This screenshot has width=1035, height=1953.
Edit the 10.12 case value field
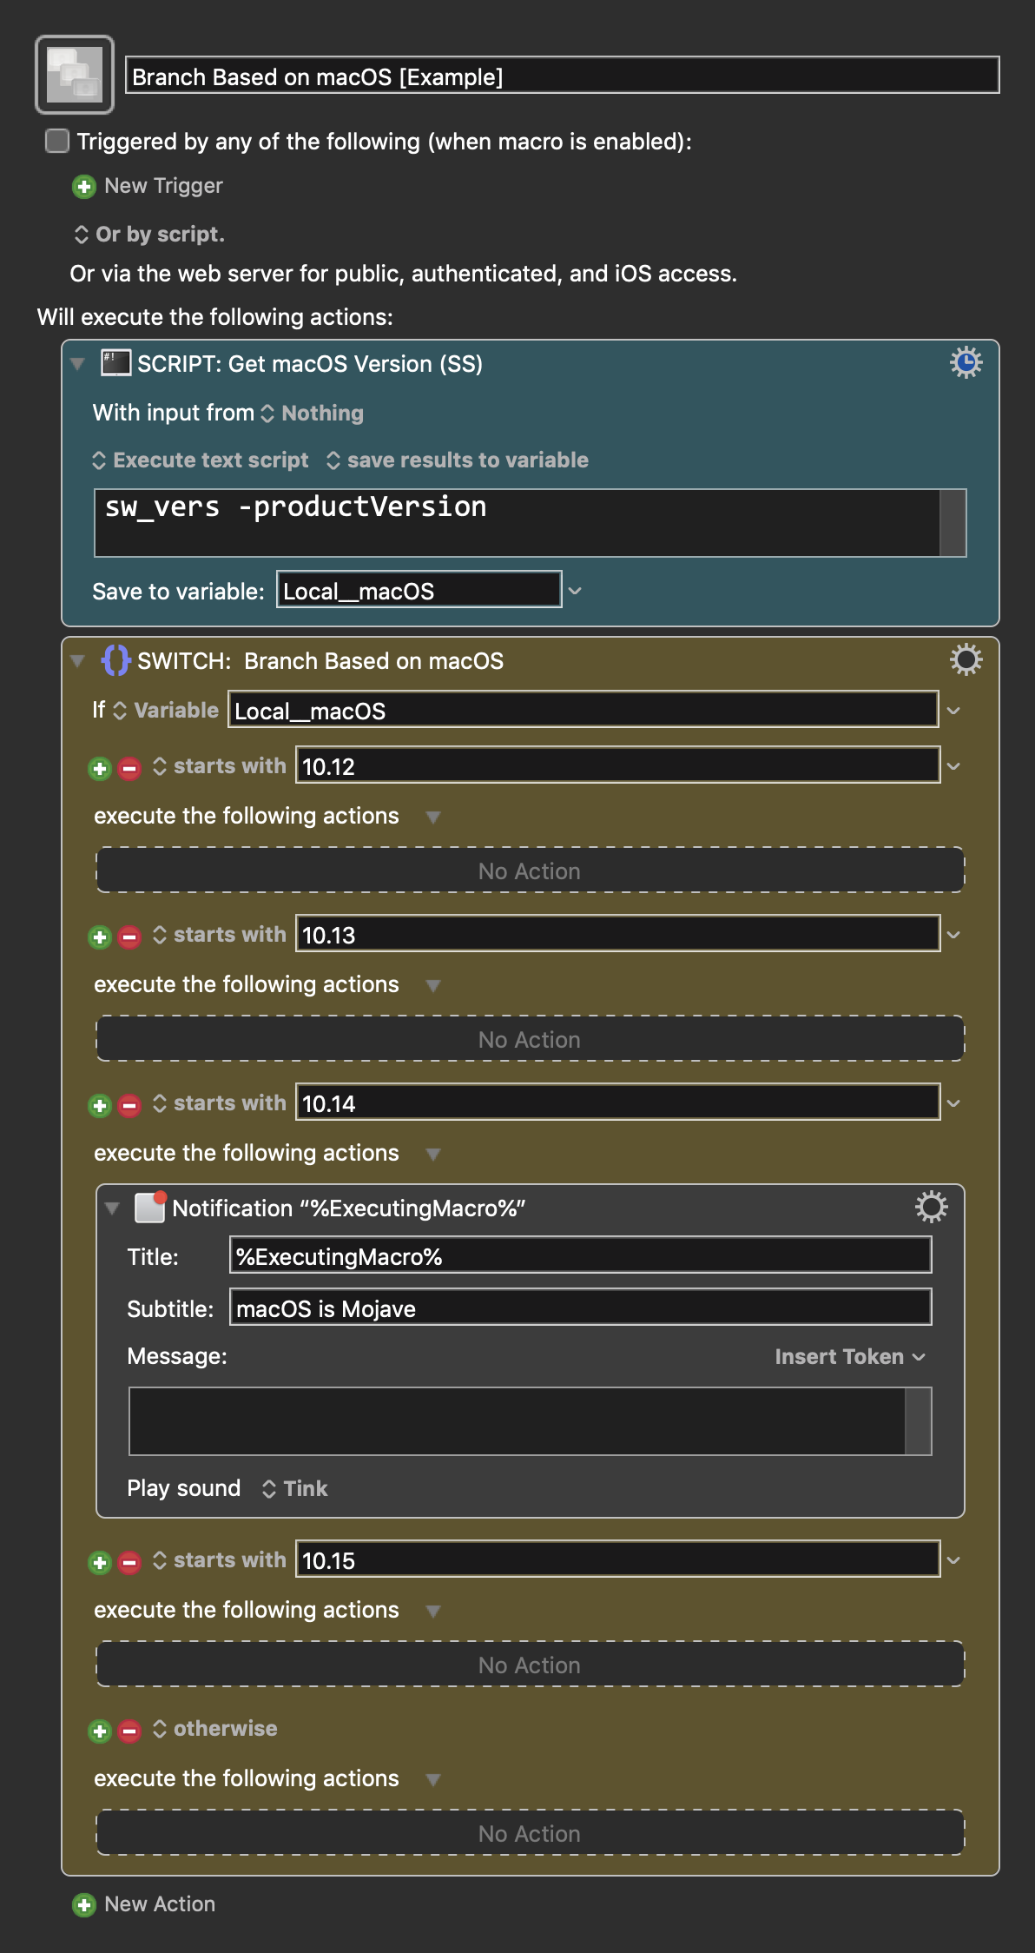coord(617,765)
